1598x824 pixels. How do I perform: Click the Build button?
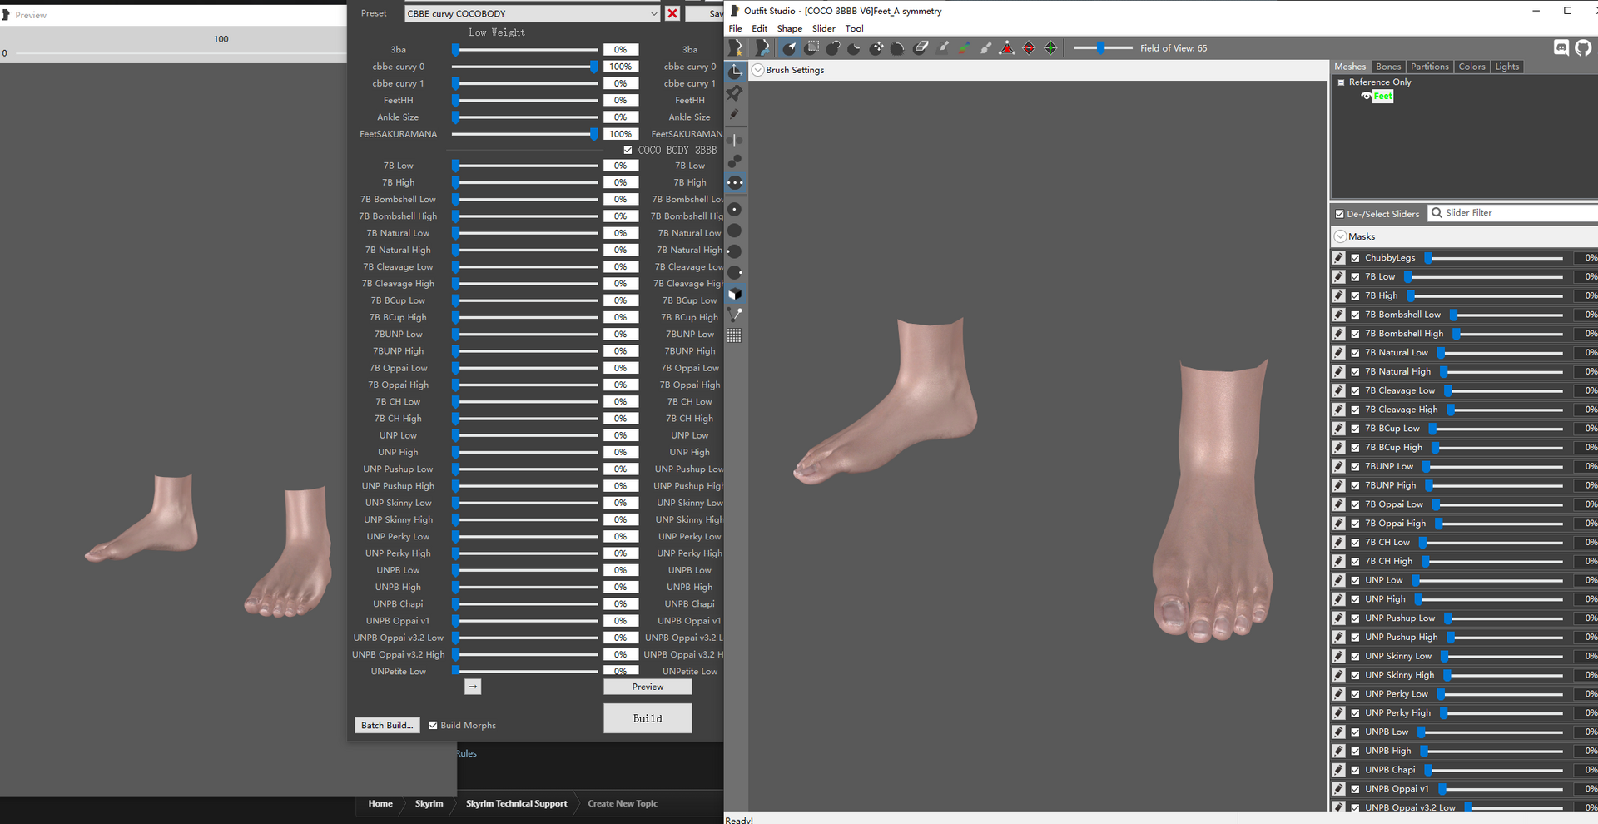648,718
